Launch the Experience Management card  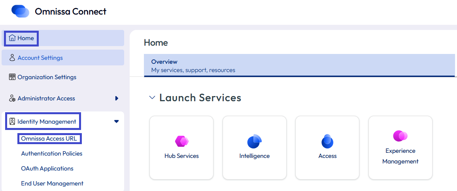tap(400, 148)
